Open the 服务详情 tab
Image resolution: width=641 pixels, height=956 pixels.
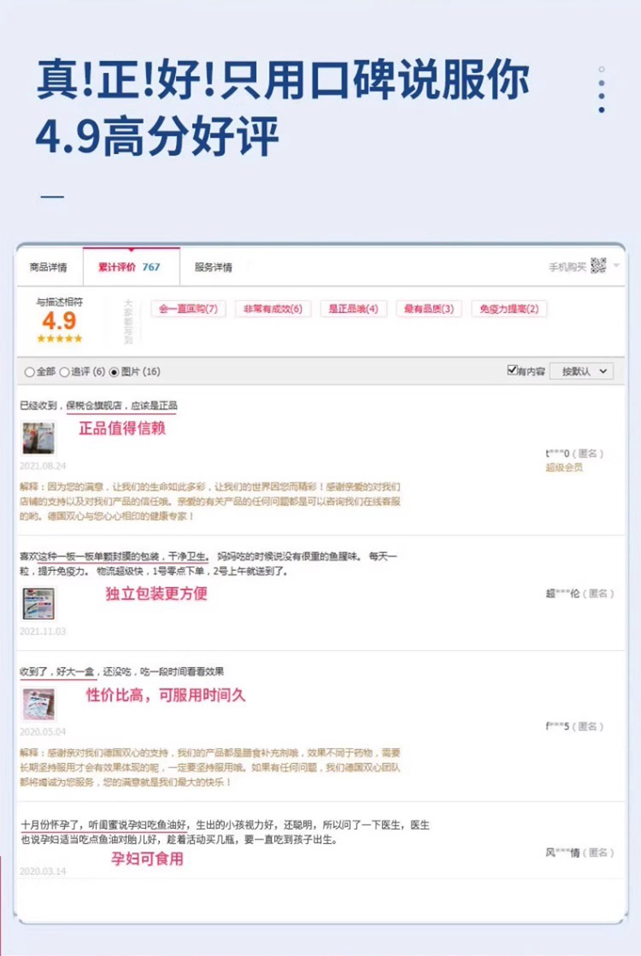(x=213, y=267)
